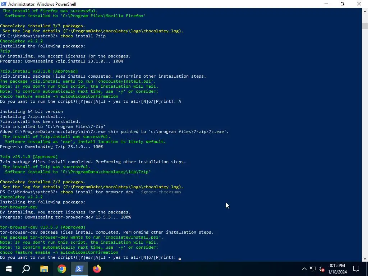Open the Windows Start menu
Screen dimensions: 368x276
tap(9, 269)
